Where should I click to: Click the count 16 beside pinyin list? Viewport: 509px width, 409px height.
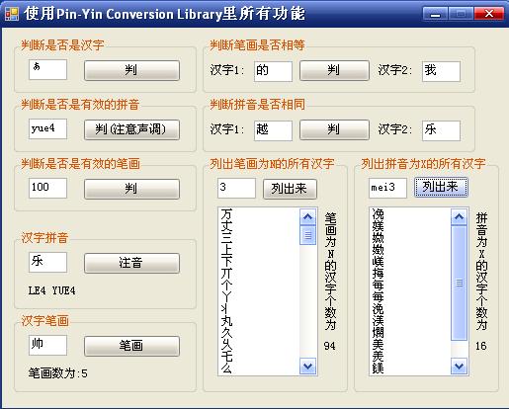(481, 346)
